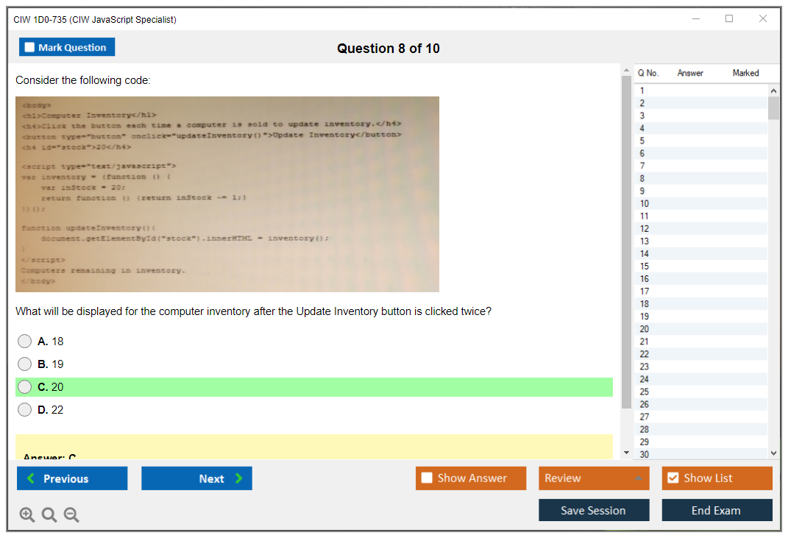The image size is (791, 541).
Task: Click the code snippet image
Action: point(227,194)
